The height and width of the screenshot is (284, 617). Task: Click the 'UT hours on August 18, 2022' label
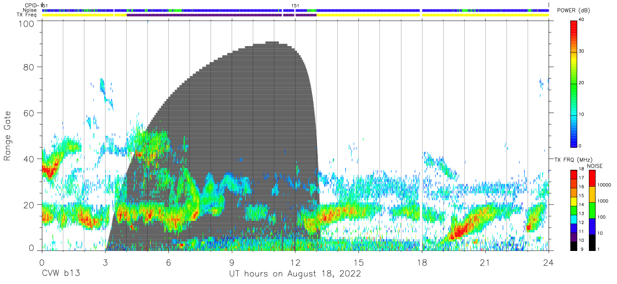click(295, 274)
